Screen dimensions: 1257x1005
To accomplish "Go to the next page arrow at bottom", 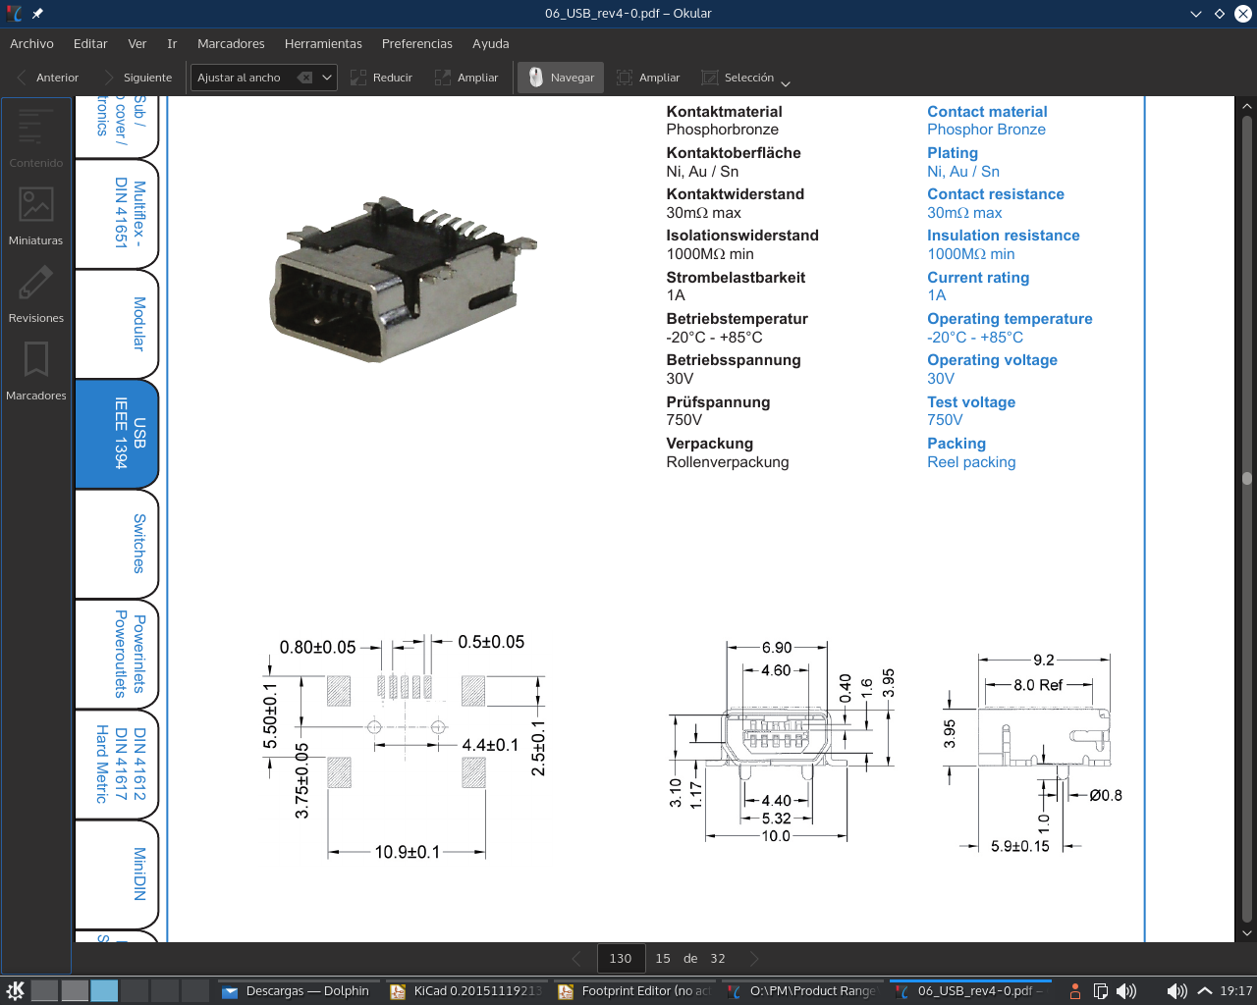I will pyautogui.click(x=754, y=959).
